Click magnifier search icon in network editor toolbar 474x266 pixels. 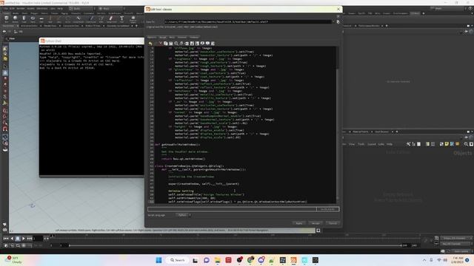coord(466,144)
